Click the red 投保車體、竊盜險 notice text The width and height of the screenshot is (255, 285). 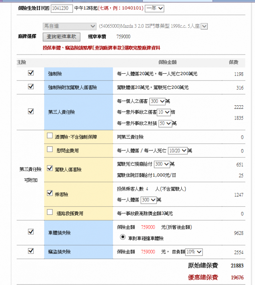click(101, 48)
